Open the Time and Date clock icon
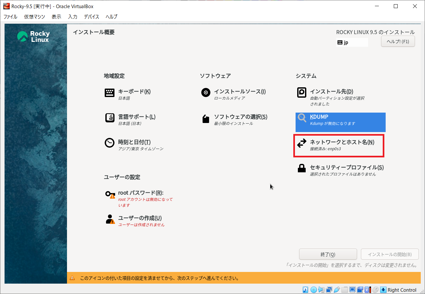The width and height of the screenshot is (425, 294). tap(110, 143)
